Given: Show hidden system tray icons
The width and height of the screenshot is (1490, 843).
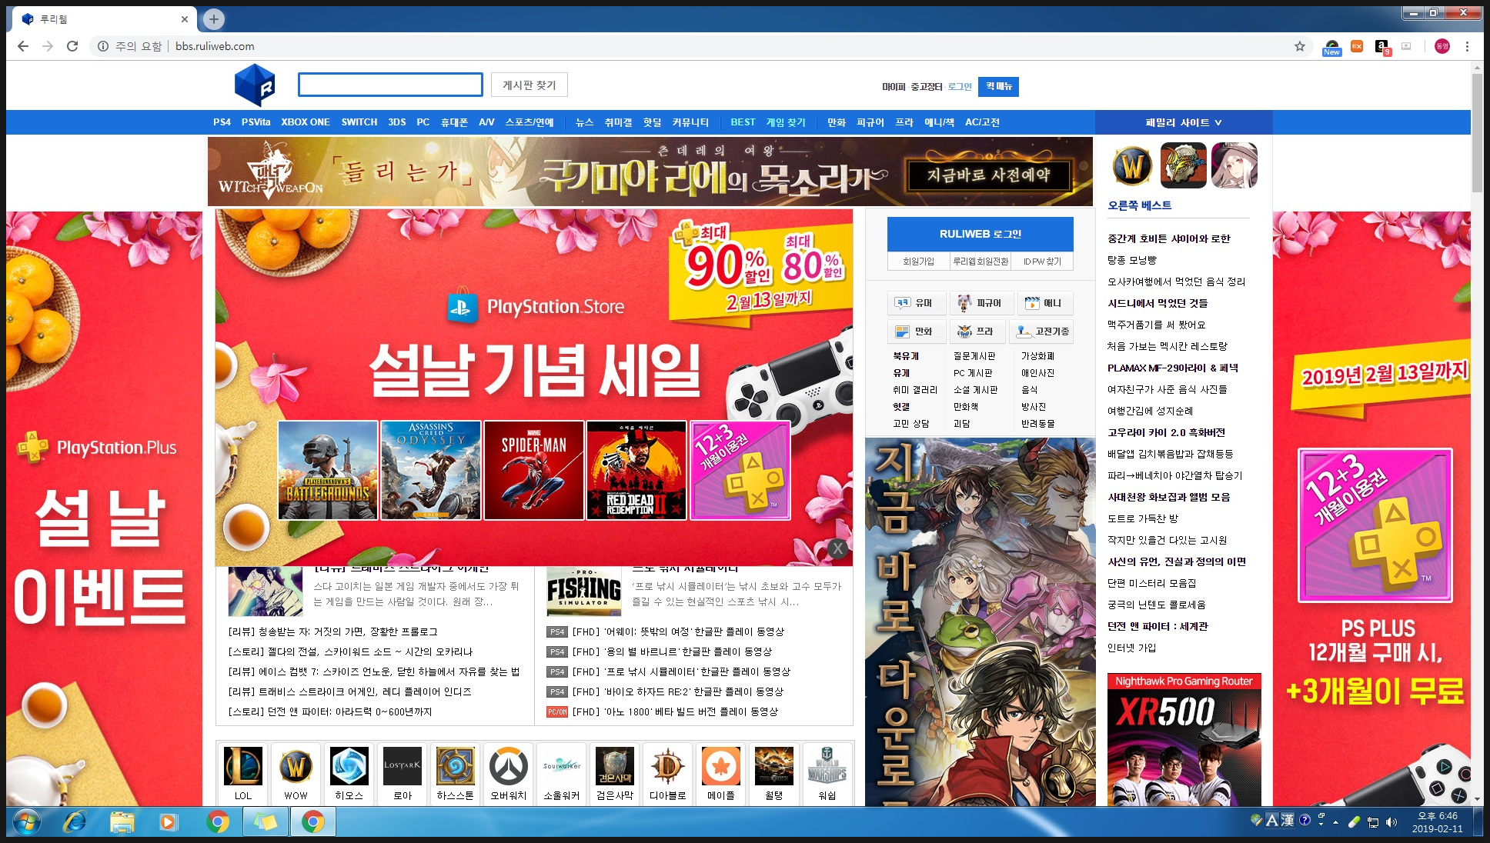Looking at the screenshot, I should [x=1335, y=822].
